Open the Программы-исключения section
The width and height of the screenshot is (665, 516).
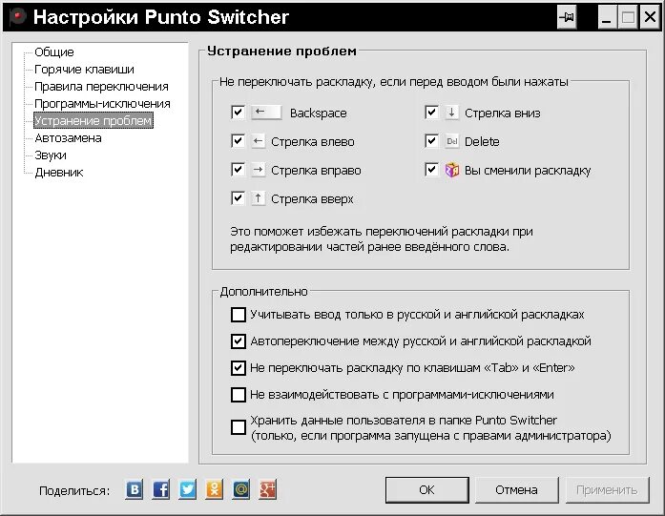pyautogui.click(x=102, y=103)
